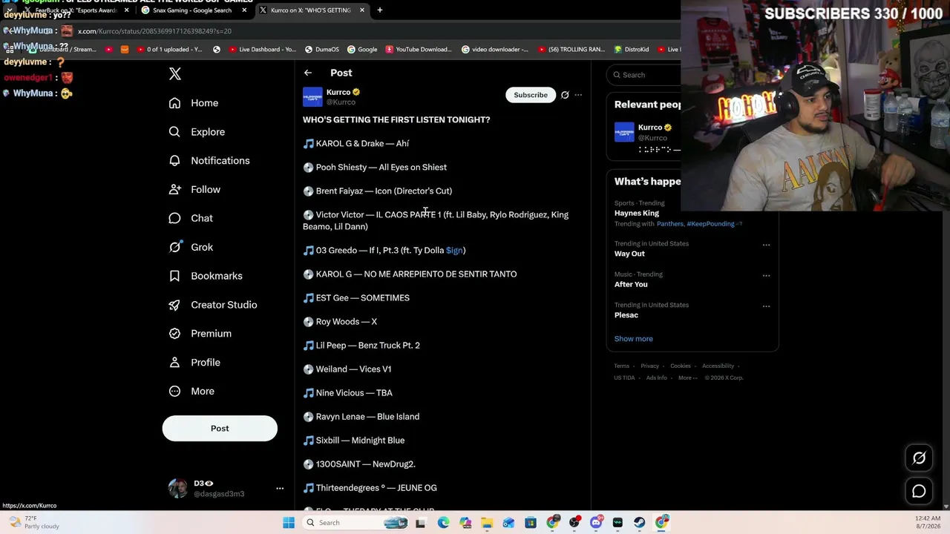The width and height of the screenshot is (950, 534).
Task: Open the video downloader bookmark
Action: click(x=495, y=50)
